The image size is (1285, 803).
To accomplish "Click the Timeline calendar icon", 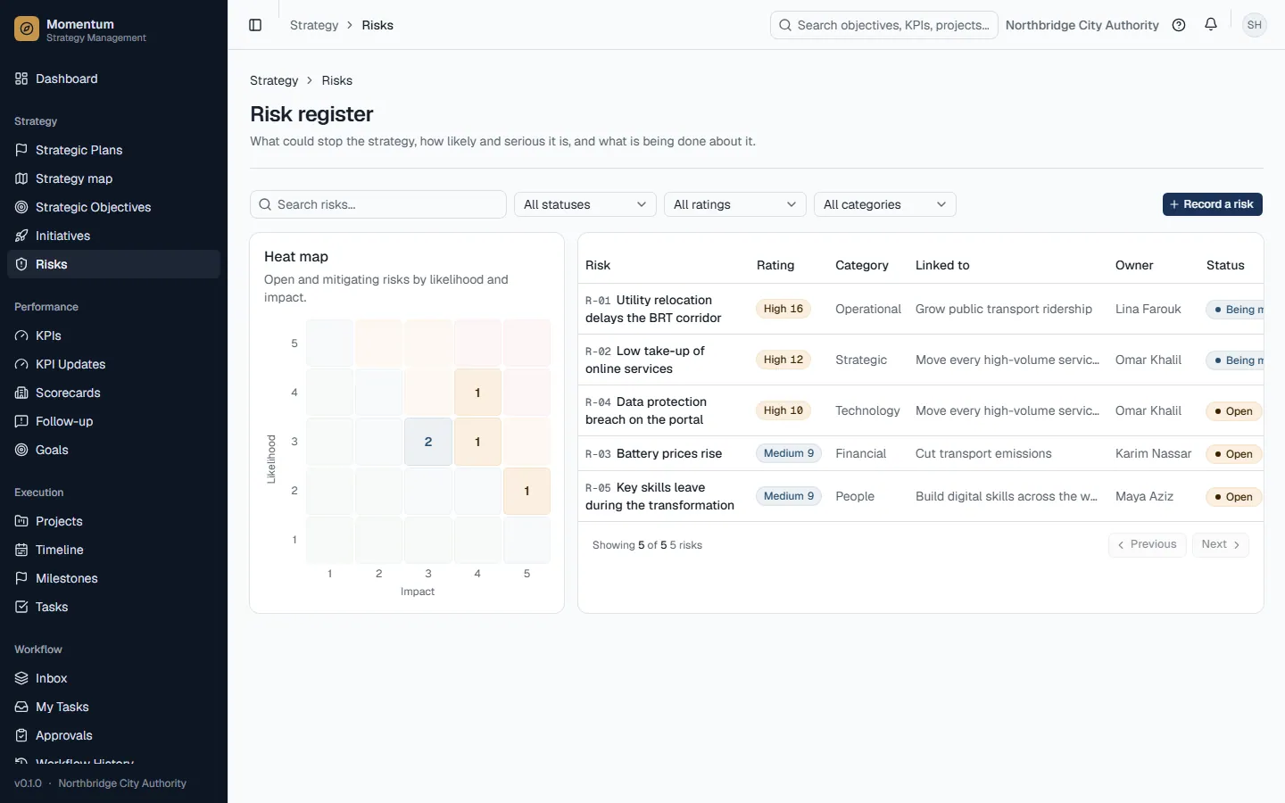I will [21, 550].
